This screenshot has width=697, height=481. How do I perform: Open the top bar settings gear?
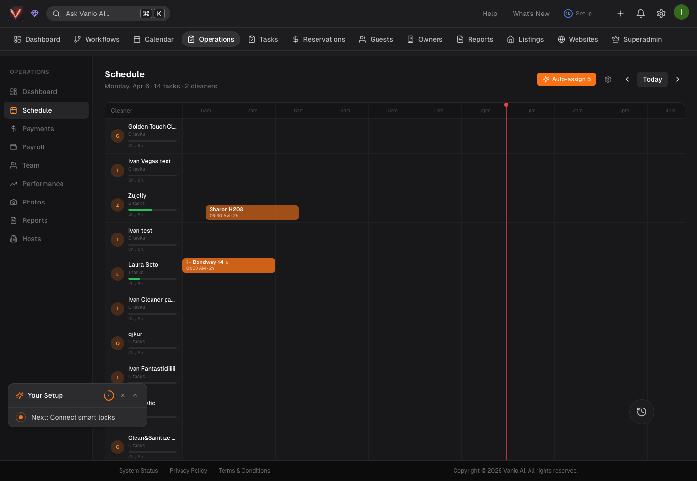[661, 14]
